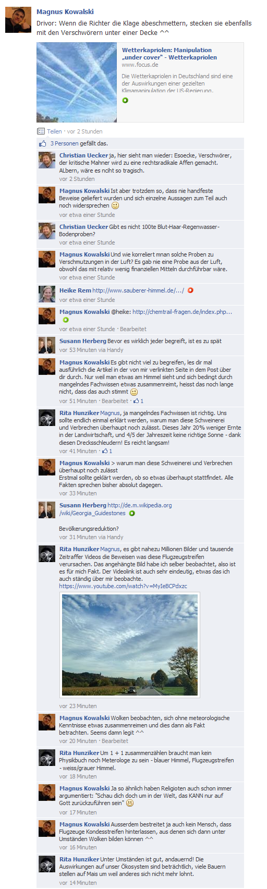Open the sauberer-himmel.de link from Heike Rem
Viewport: 267px width, 889px height.
click(138, 290)
